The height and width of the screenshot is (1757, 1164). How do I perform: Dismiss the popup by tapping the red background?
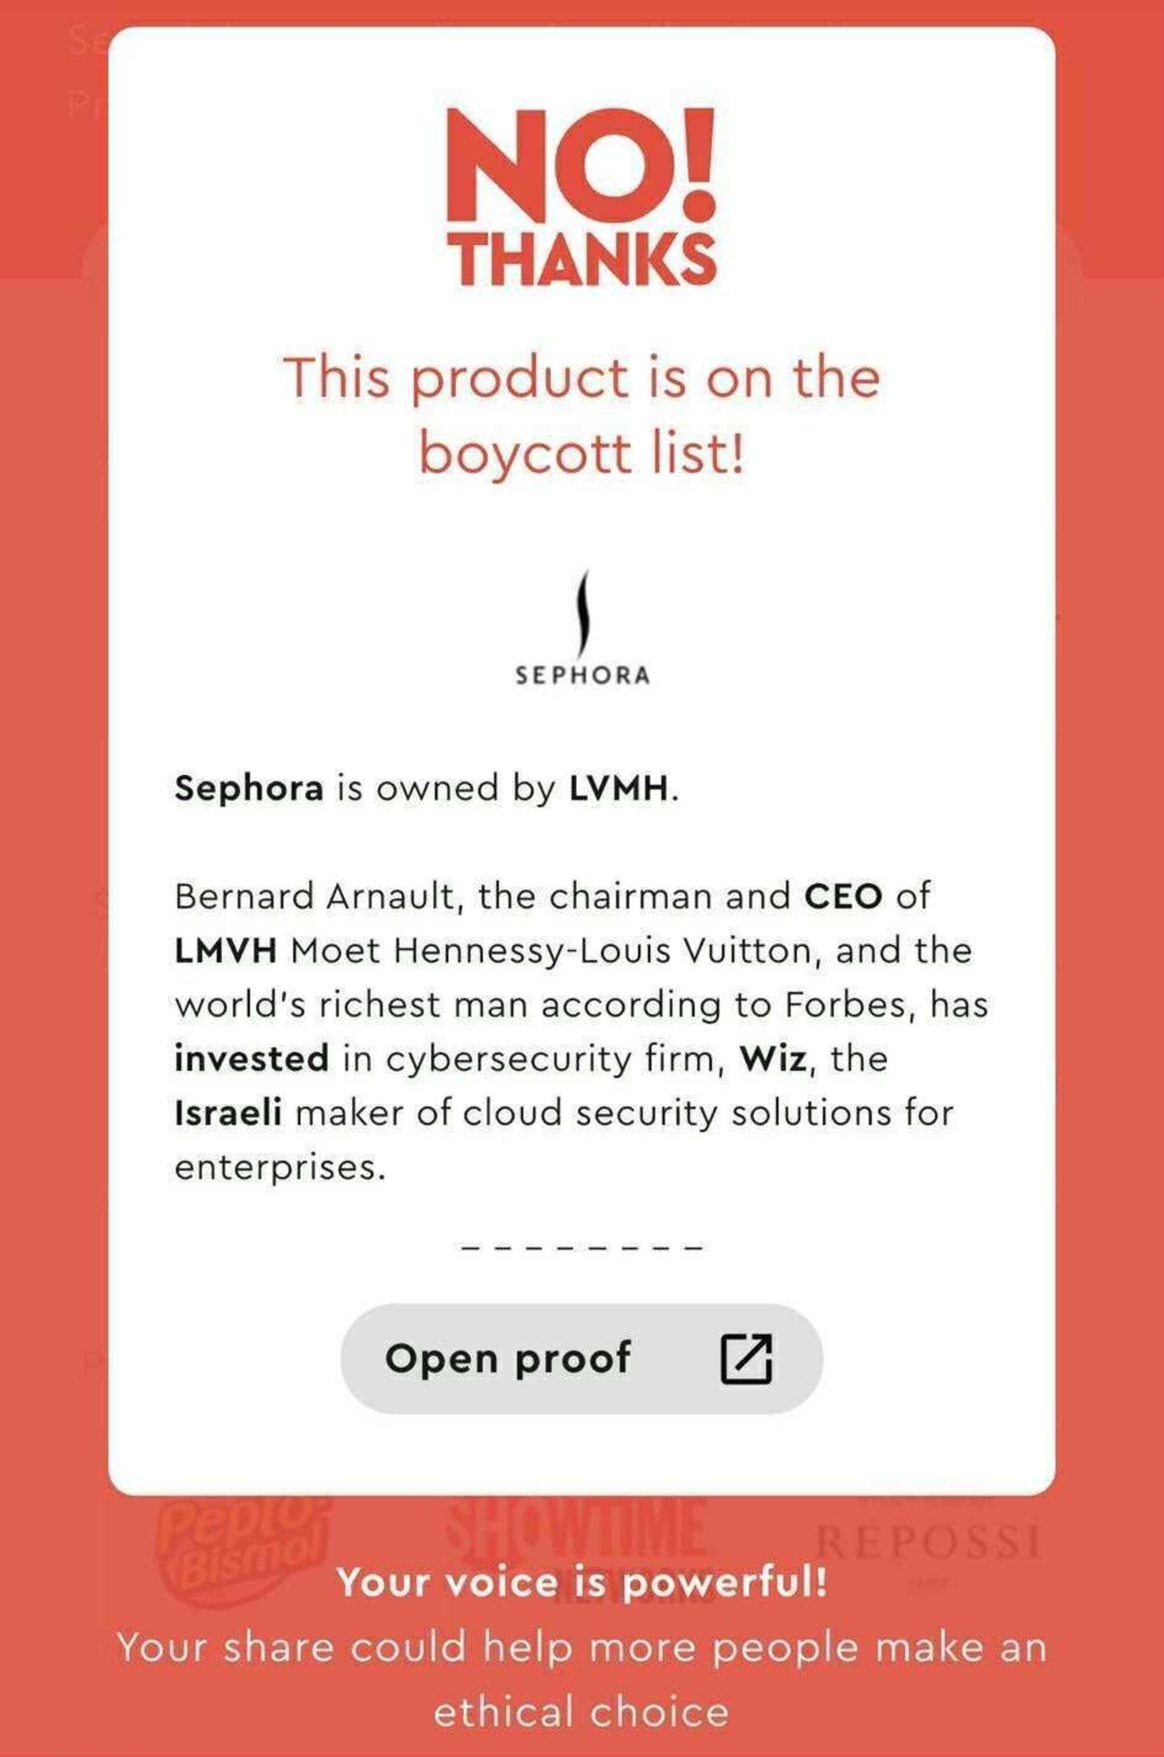(52, 891)
